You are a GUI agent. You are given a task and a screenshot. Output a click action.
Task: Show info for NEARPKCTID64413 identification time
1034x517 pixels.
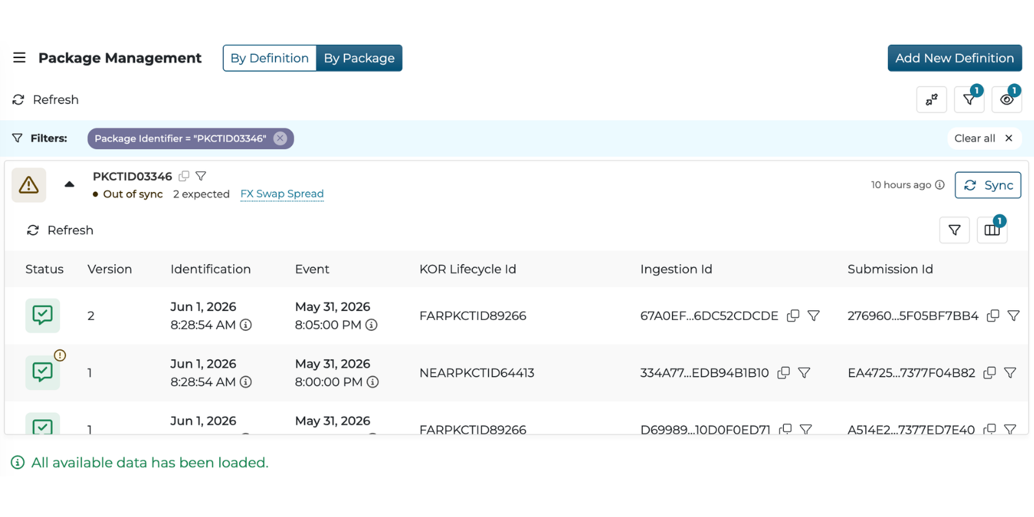click(x=246, y=382)
